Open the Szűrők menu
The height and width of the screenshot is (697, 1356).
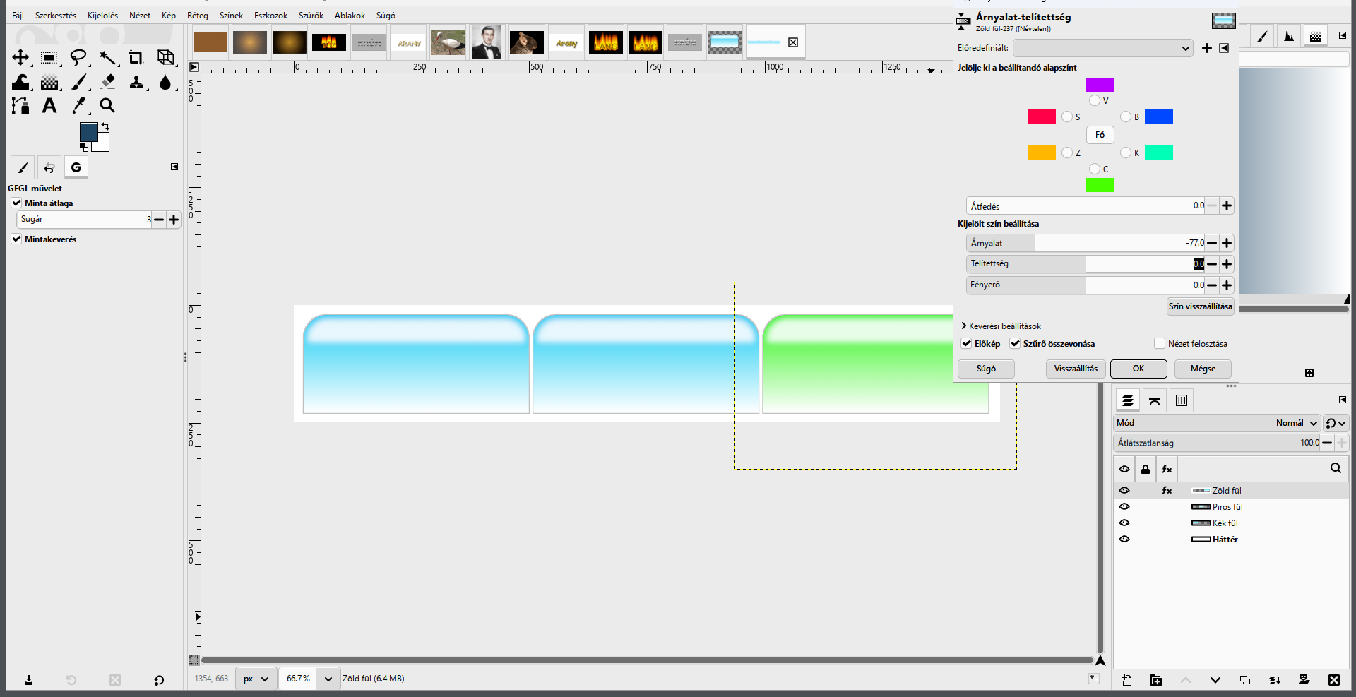pos(311,16)
